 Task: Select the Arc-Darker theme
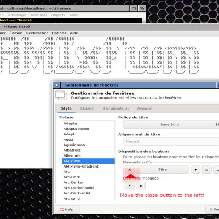[x=88, y=182]
